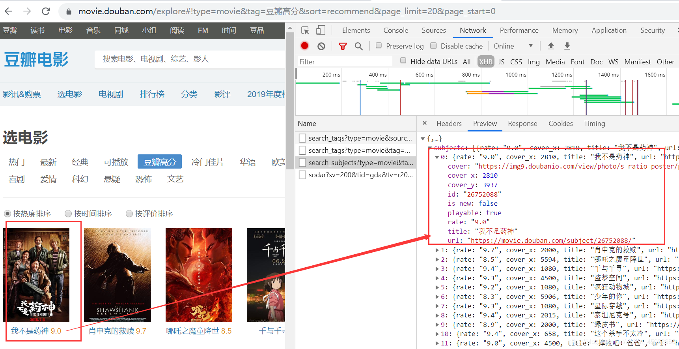Switch to the Elements tab
This screenshot has height=349, width=679.
(356, 30)
